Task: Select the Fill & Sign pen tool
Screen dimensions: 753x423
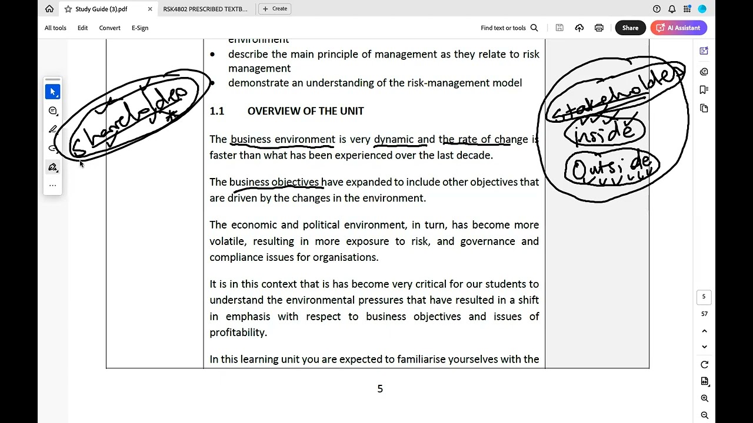Action: (52, 167)
